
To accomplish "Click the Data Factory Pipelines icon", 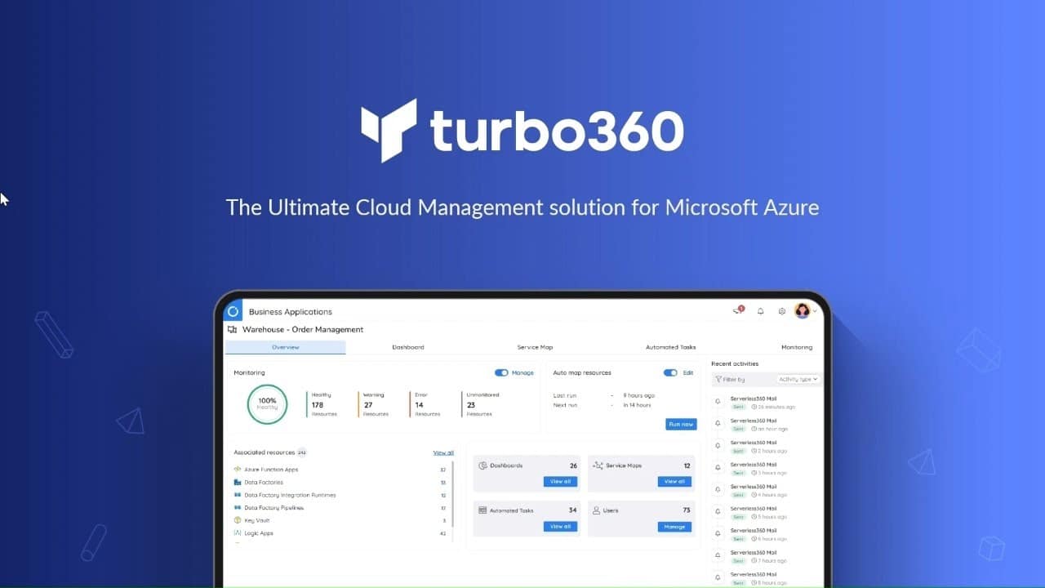I will point(238,507).
